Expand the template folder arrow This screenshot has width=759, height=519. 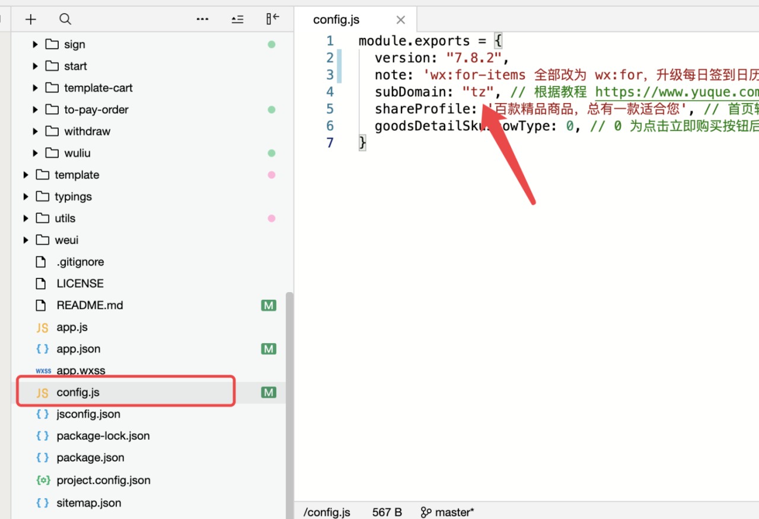click(26, 175)
